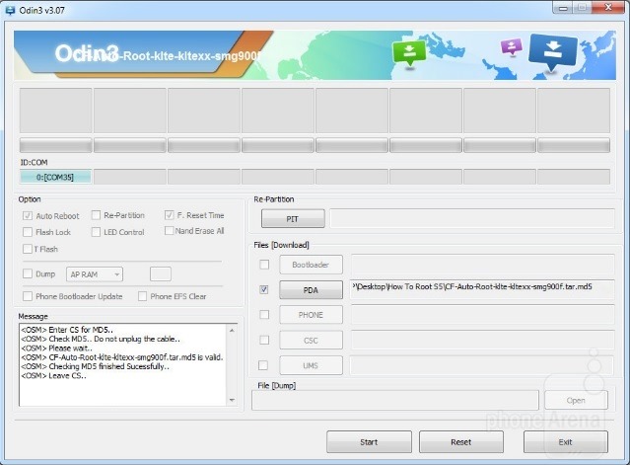This screenshot has height=465, width=630.
Task: Click the log line ending 'is valid.'
Action: 121,357
